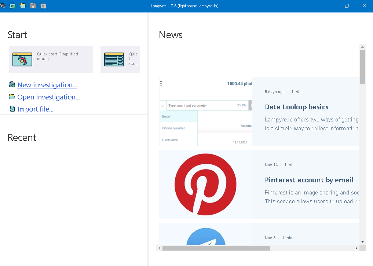Click the folder icon beside Open investigation
This screenshot has width=373, height=266.
pyautogui.click(x=12, y=96)
